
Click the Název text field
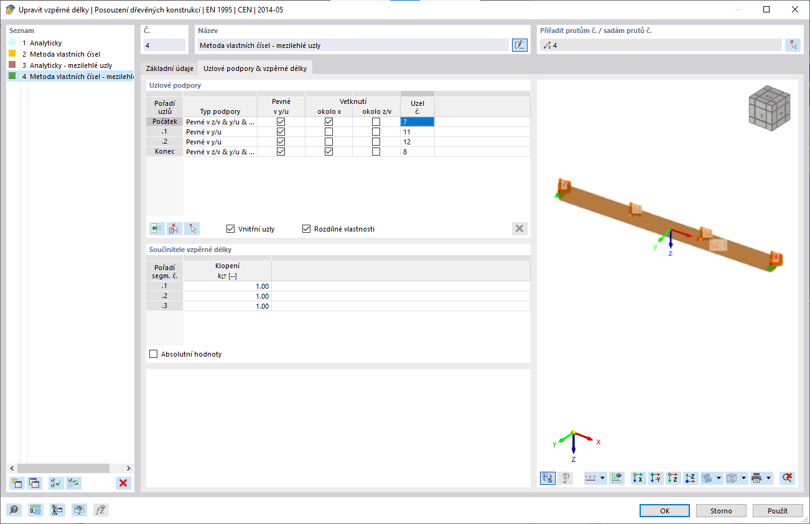click(353, 45)
